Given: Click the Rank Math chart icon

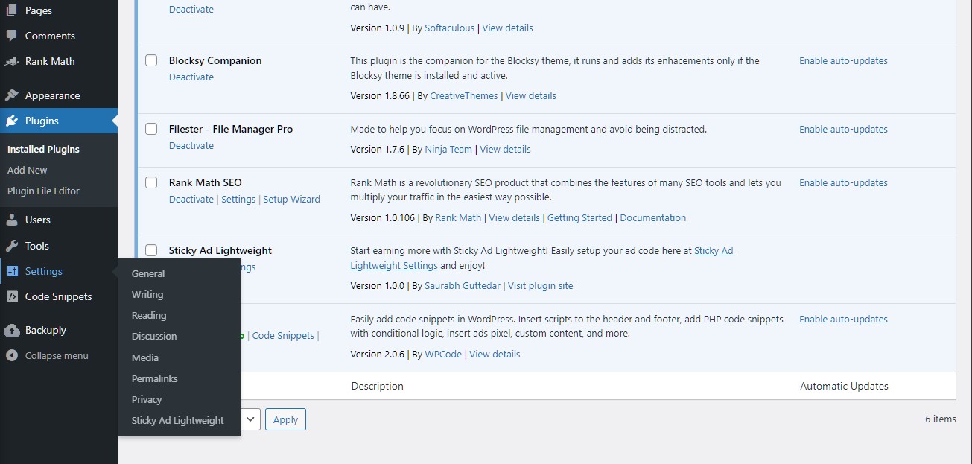Looking at the screenshot, I should [12, 61].
